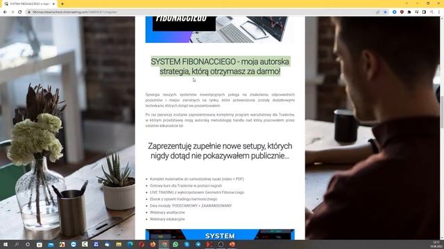Image resolution: width=444 pixels, height=249 pixels.
Task: Click the red shield extension icon
Action: point(402,12)
